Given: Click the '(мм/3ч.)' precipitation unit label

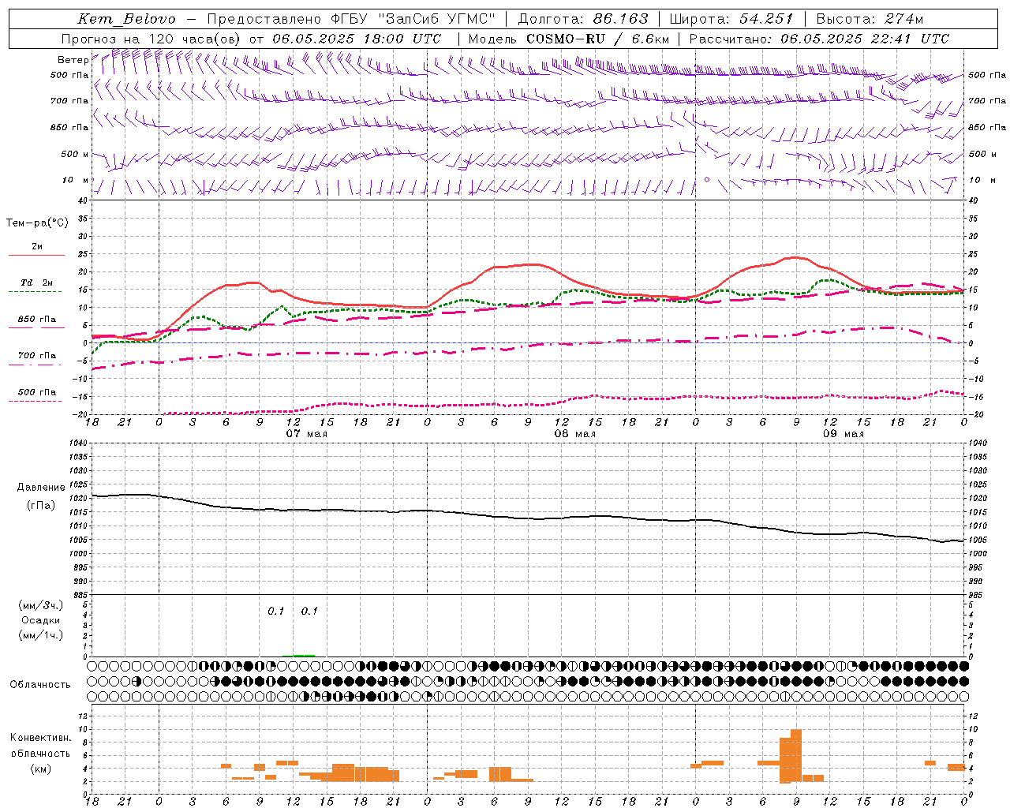Looking at the screenshot, I should pos(41,605).
